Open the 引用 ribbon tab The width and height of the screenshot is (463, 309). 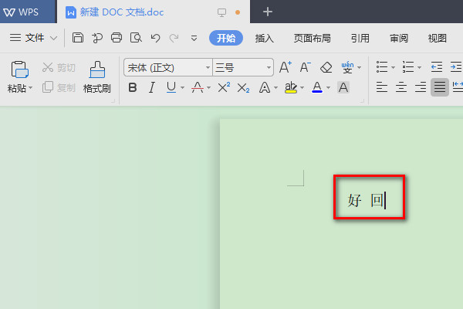point(360,38)
